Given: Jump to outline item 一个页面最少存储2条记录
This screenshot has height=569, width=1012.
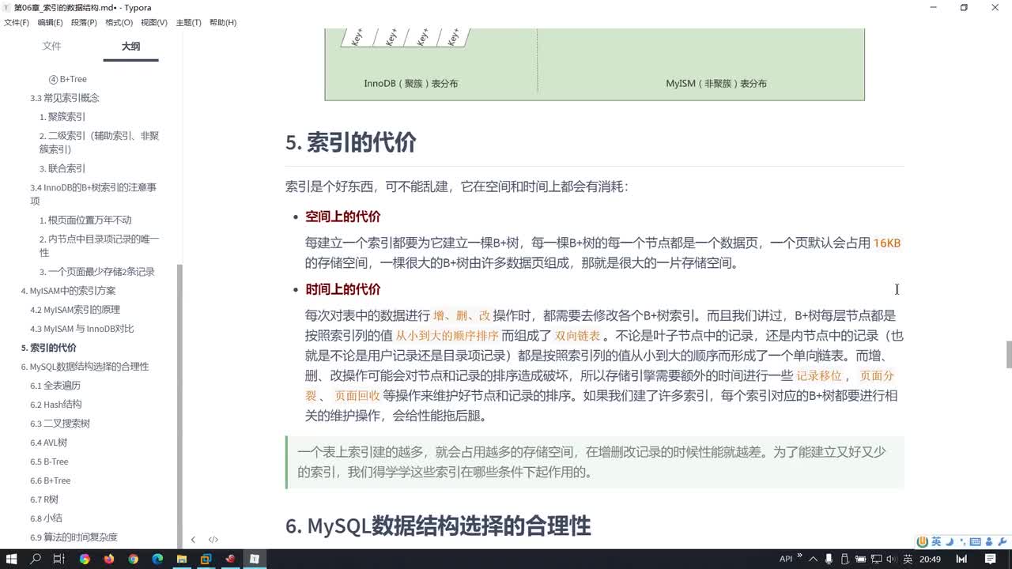Looking at the screenshot, I should [x=97, y=271].
